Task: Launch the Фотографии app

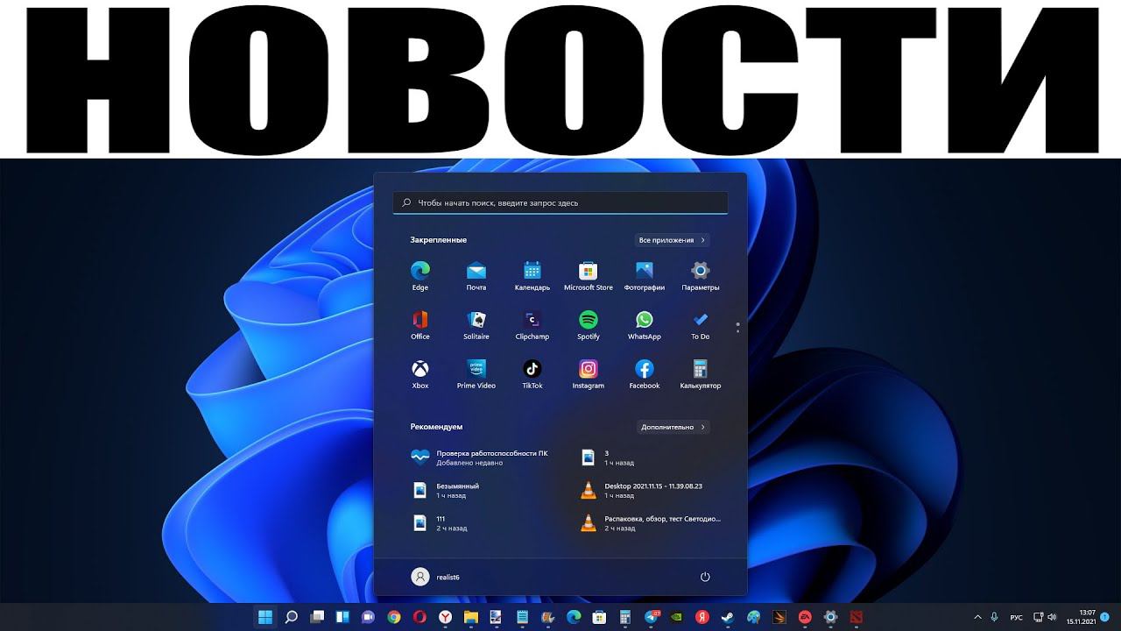Action: [645, 275]
